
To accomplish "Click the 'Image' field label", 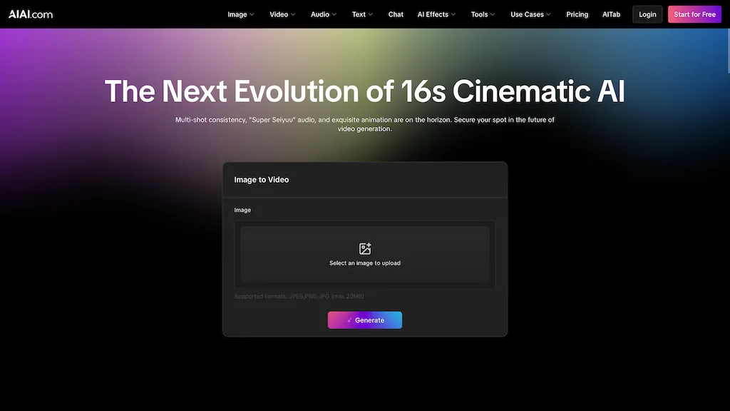I will click(x=242, y=210).
